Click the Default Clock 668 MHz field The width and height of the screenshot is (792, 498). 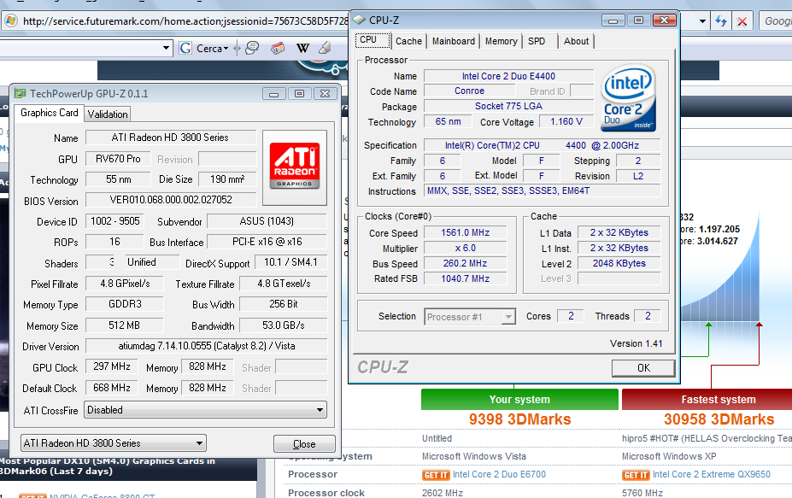pos(112,388)
